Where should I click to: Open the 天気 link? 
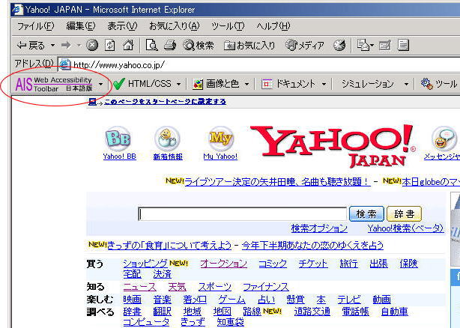click(178, 287)
